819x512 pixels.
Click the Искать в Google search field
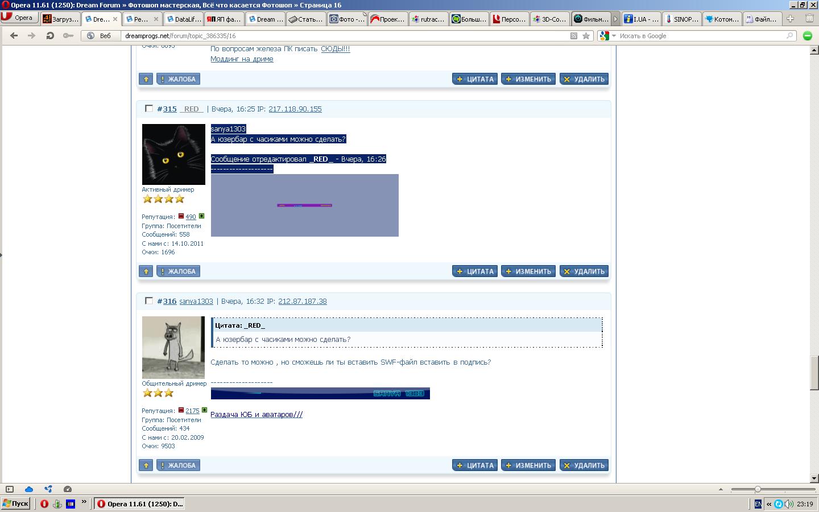pyautogui.click(x=701, y=36)
